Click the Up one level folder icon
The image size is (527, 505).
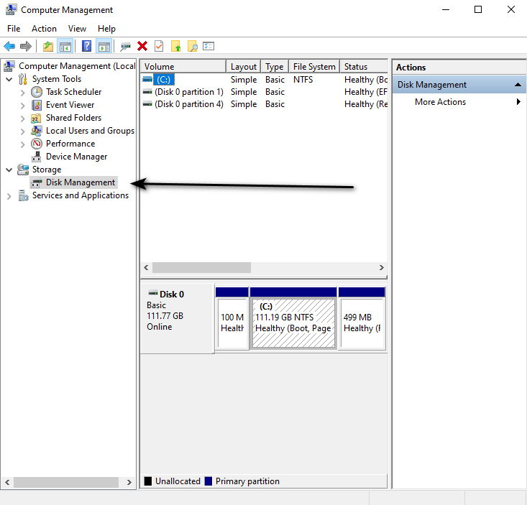click(47, 46)
